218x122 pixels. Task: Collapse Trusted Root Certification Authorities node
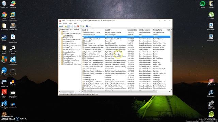[x=60, y=34]
